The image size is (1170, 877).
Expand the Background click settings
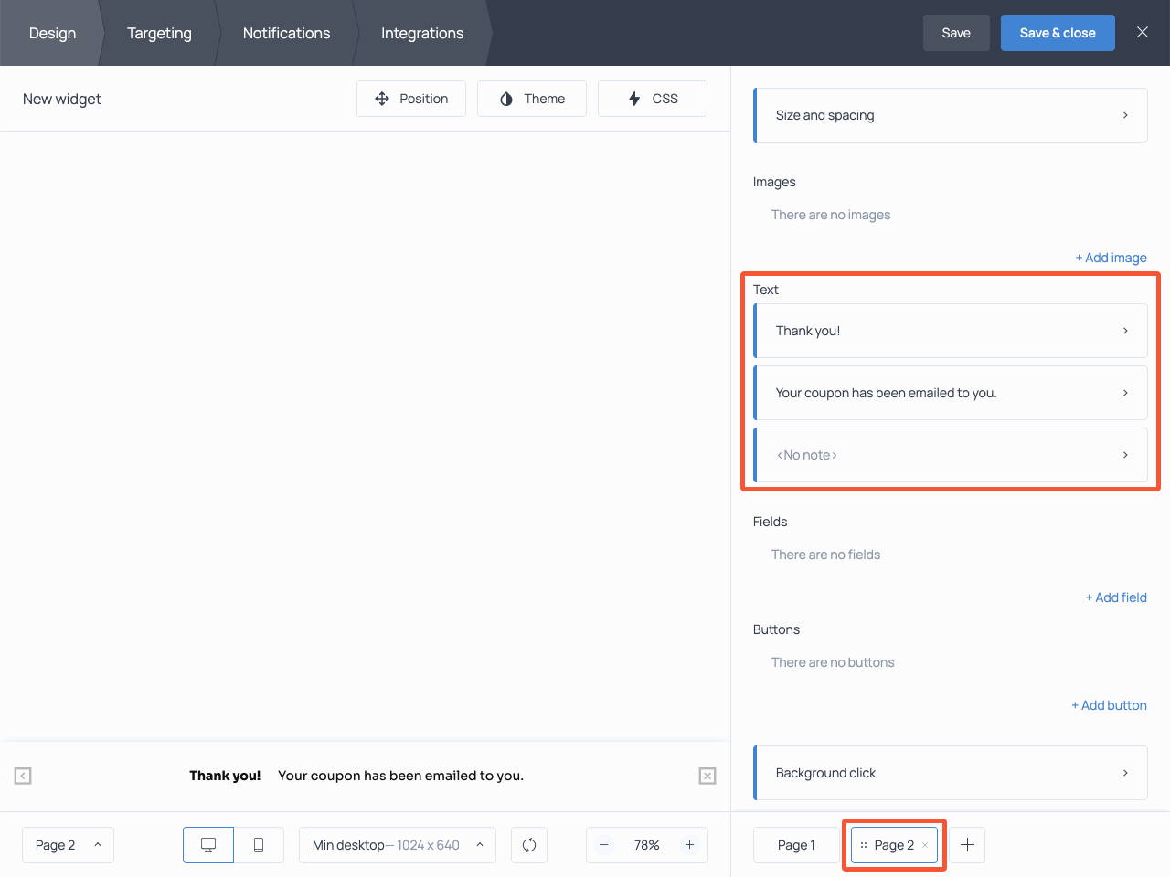[951, 772]
